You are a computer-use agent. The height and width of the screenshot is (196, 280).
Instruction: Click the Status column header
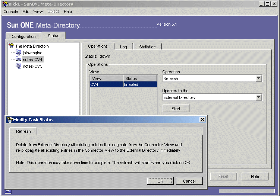(140, 78)
